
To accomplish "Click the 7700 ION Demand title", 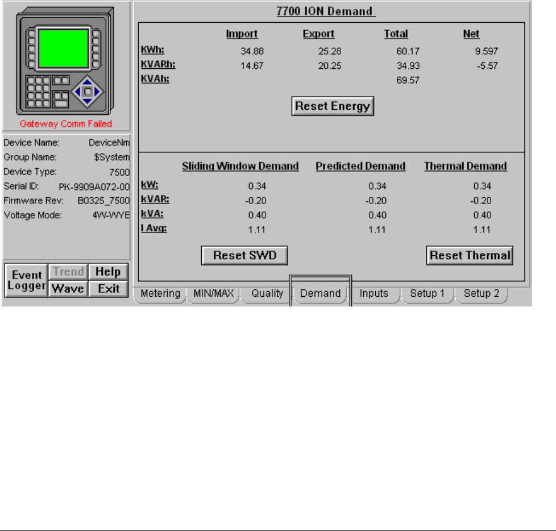I will (x=326, y=11).
